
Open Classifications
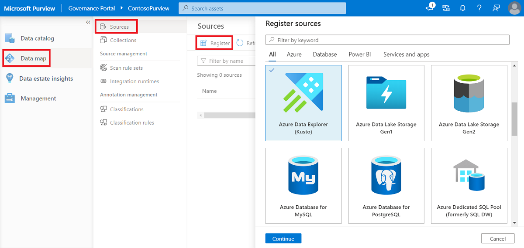coord(127,109)
